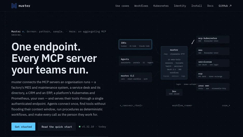Click the 'login · token validation' edge label
Screen dimensions: 243x137
coord(186,84)
